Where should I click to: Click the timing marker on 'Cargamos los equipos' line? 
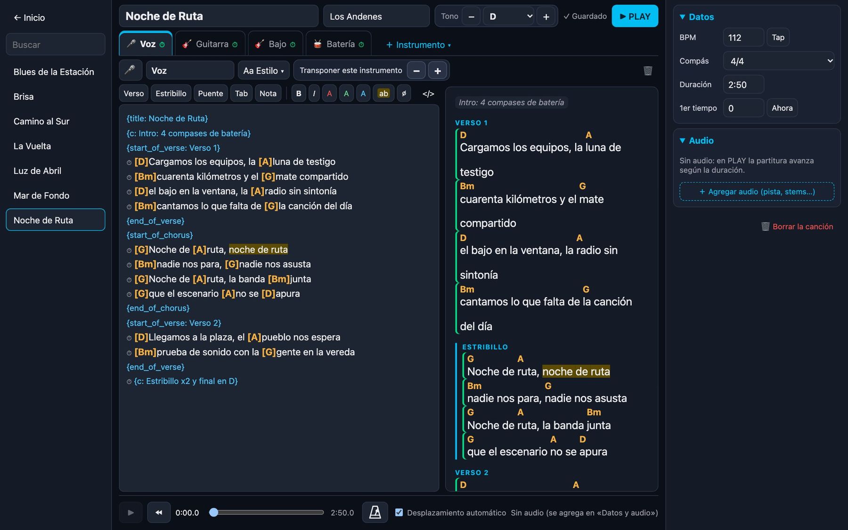[x=129, y=163]
